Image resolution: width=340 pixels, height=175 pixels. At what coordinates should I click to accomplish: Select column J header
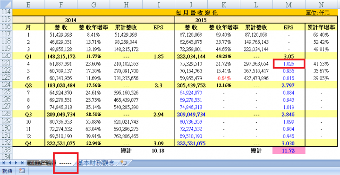(191, 5)
